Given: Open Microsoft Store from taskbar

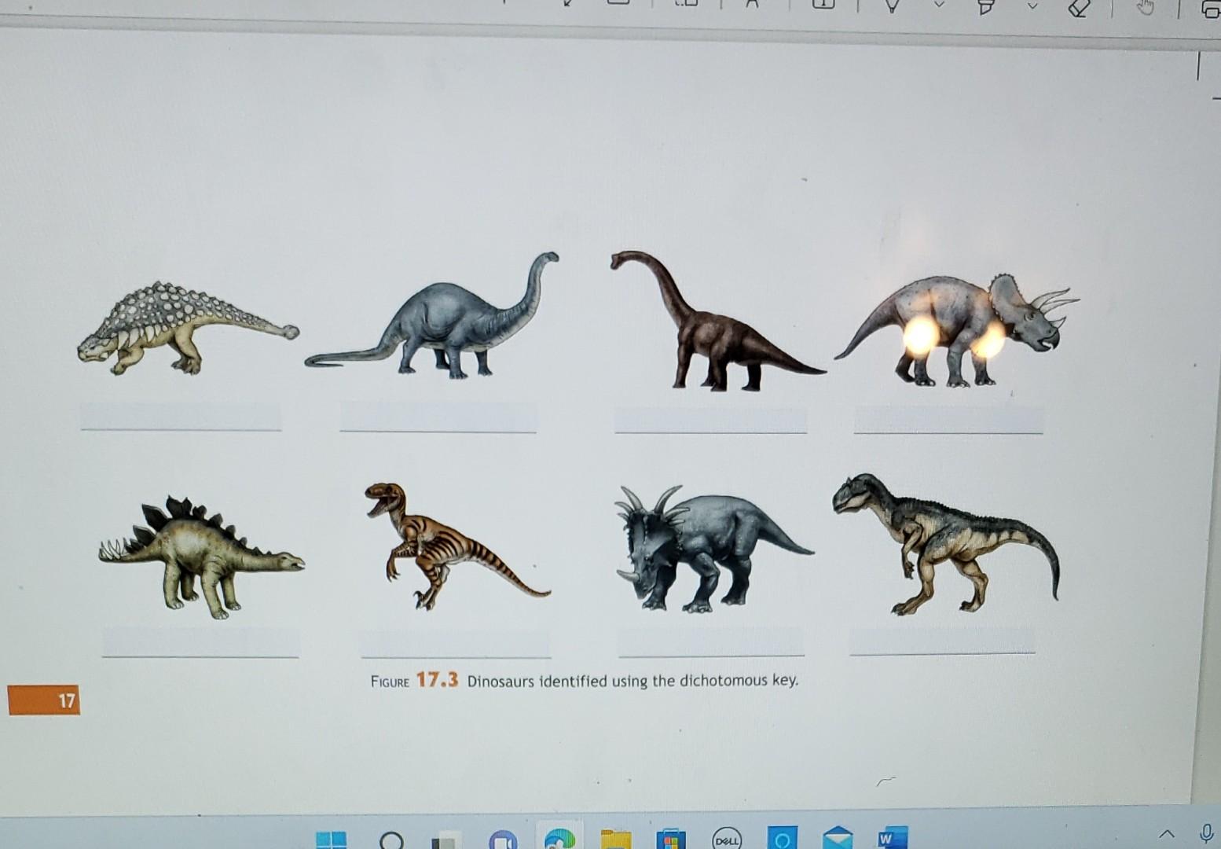Looking at the screenshot, I should pyautogui.click(x=670, y=840).
